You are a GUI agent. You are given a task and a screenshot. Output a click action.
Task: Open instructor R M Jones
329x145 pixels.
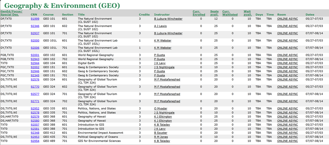(161, 137)
